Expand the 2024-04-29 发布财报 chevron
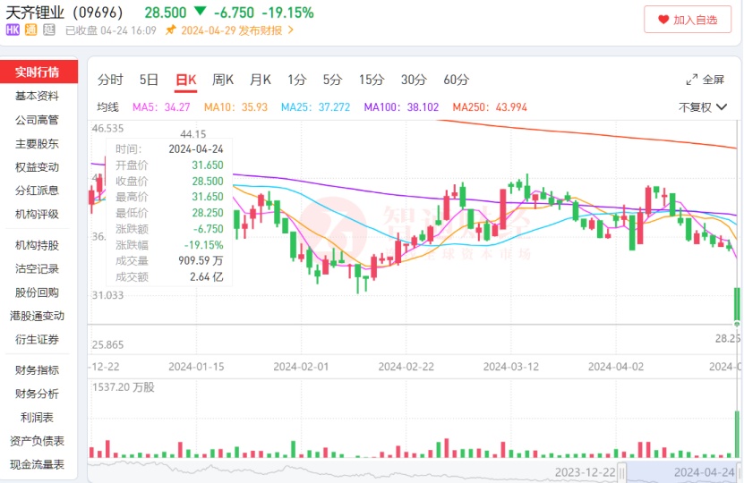 click(x=290, y=30)
